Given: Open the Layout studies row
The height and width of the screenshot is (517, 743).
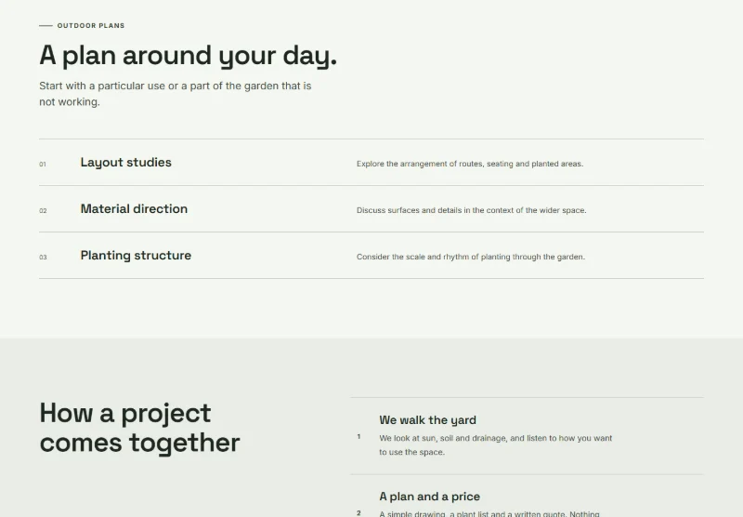Looking at the screenshot, I should tap(371, 162).
